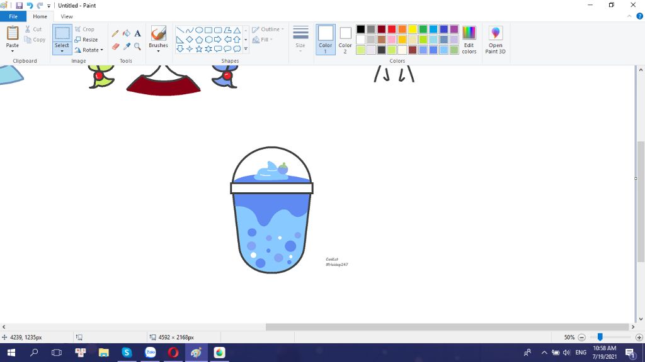The height and width of the screenshot is (362, 645).
Task: Click the rectangular Select tool
Action: (x=62, y=34)
